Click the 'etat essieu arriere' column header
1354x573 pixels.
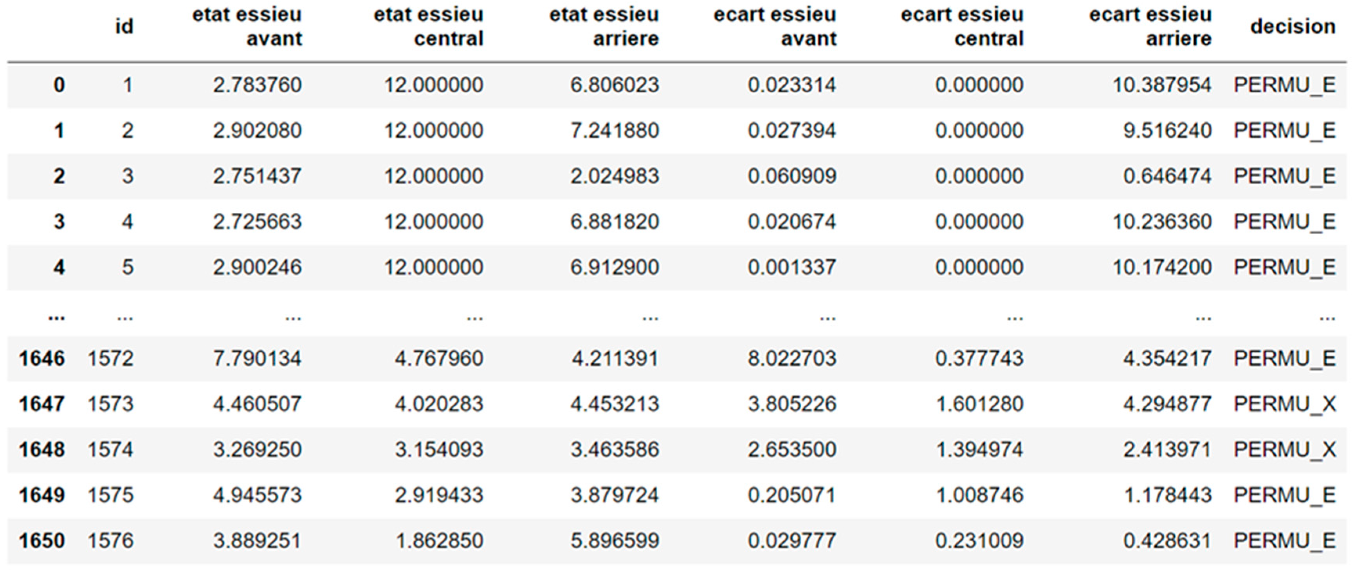coord(604,26)
